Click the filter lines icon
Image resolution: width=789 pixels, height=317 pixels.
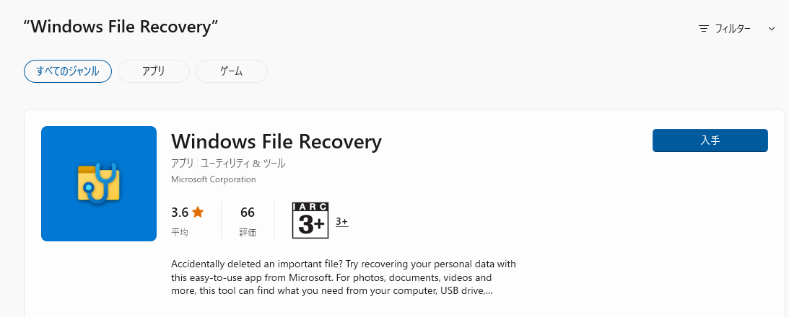pyautogui.click(x=704, y=29)
